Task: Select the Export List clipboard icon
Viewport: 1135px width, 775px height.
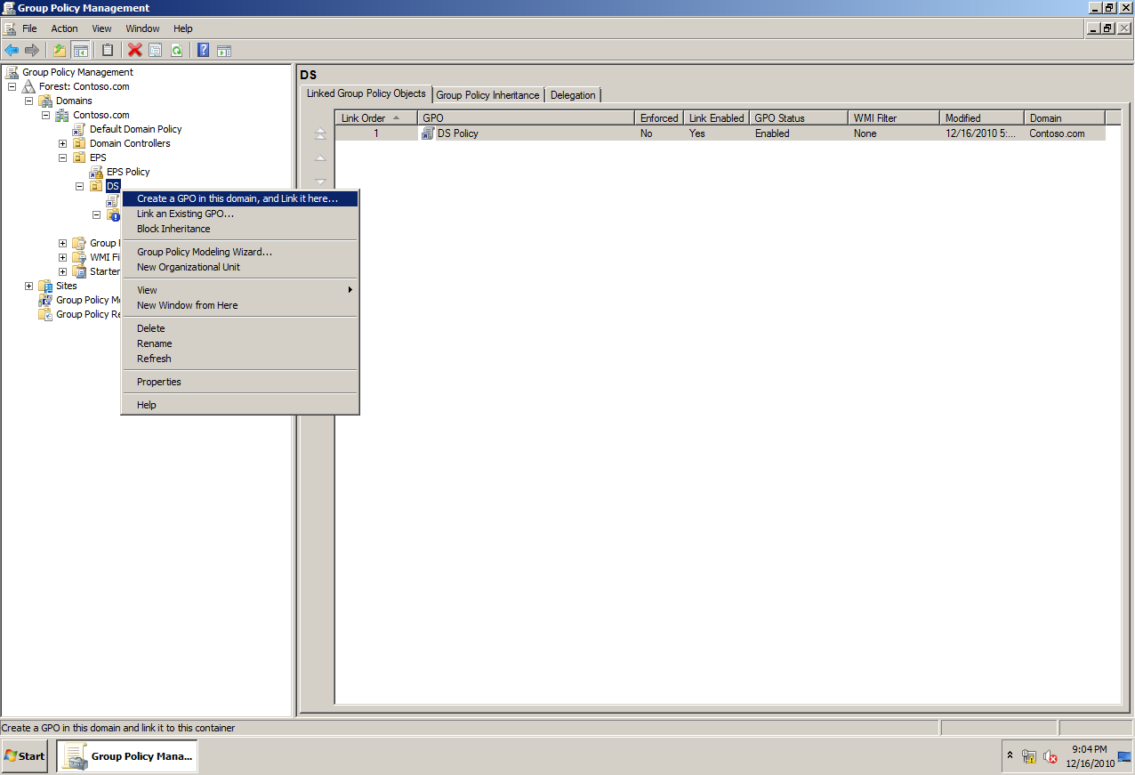Action: click(107, 50)
